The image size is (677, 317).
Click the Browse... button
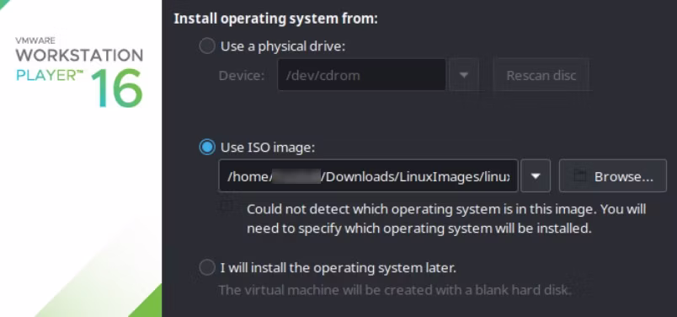[613, 176]
